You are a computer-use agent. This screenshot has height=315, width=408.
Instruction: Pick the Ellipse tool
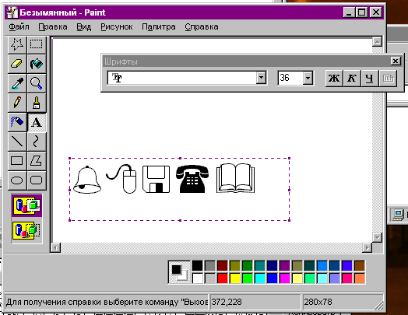[17, 180]
